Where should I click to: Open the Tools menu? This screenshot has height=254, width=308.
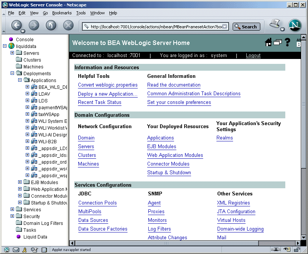coord(81,13)
